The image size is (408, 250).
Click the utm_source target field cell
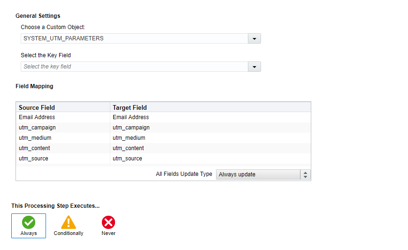[210, 159]
